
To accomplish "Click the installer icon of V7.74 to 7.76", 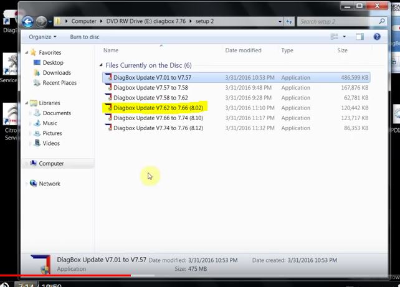I will (x=108, y=128).
